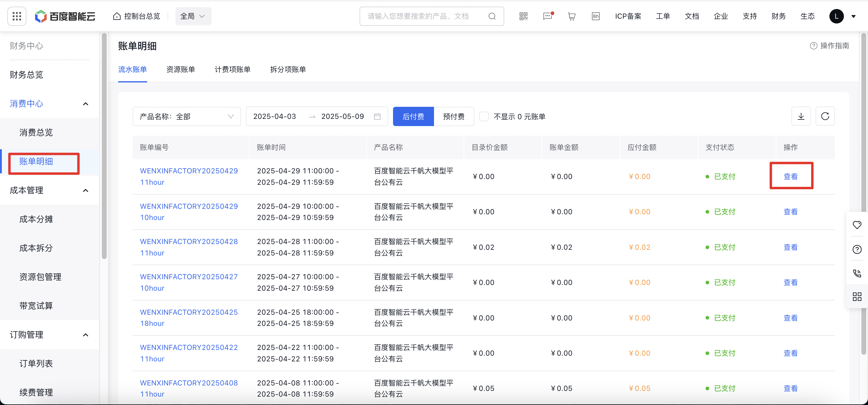Screen dimensions: 868x405
Task: Open the 全局 region dropdown
Action: pos(193,16)
